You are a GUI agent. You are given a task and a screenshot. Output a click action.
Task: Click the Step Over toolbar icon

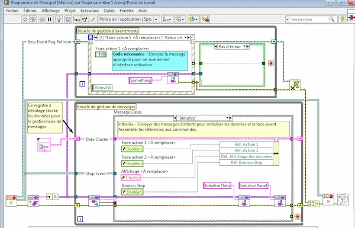click(x=85, y=20)
